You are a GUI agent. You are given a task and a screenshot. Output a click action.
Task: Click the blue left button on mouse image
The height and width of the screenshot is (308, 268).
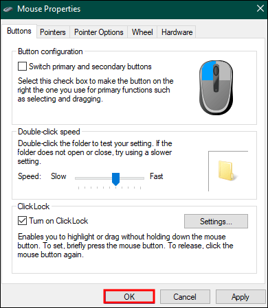click(x=208, y=71)
